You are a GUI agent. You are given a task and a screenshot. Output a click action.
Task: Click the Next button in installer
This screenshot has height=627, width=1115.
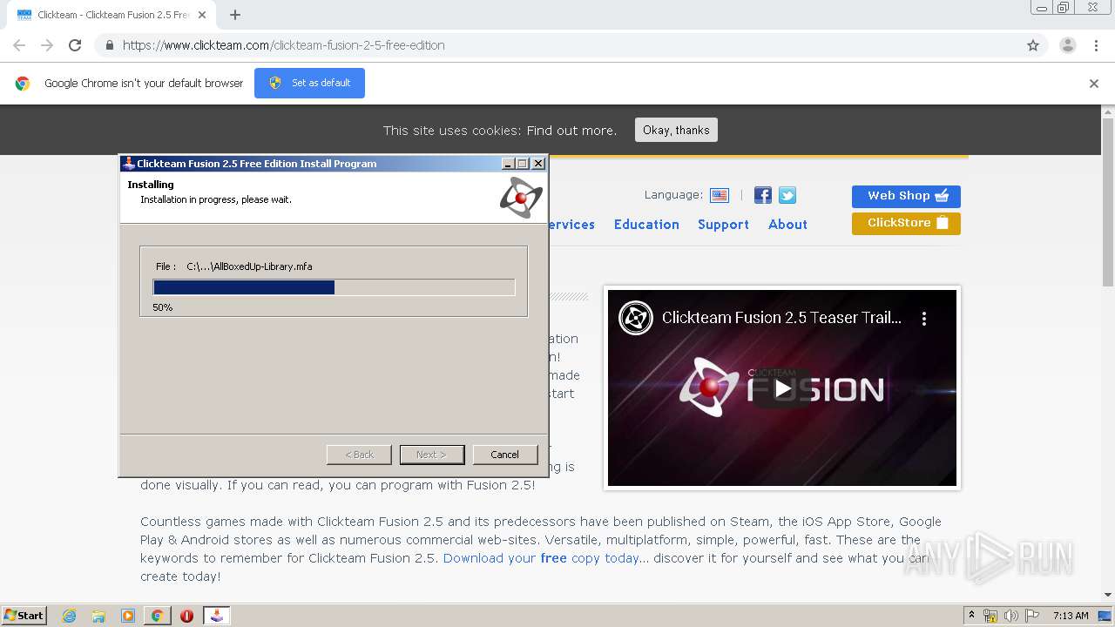(432, 455)
